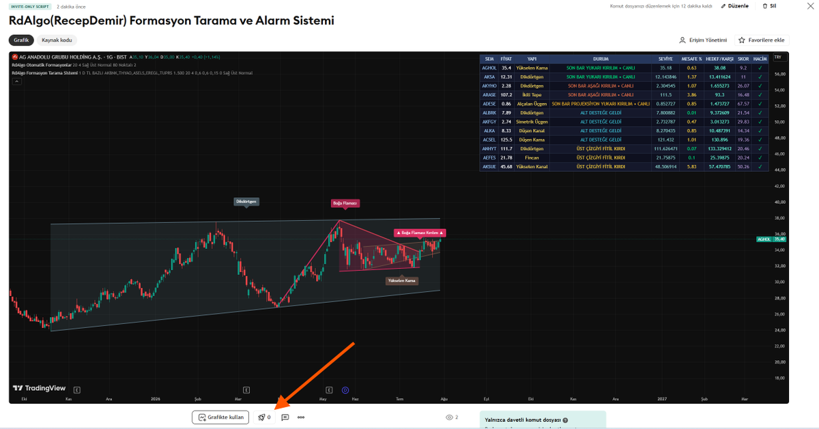Click Fincan pattern cell for AEFES
Viewport: 819px width, 429px height.
pyautogui.click(x=532, y=158)
